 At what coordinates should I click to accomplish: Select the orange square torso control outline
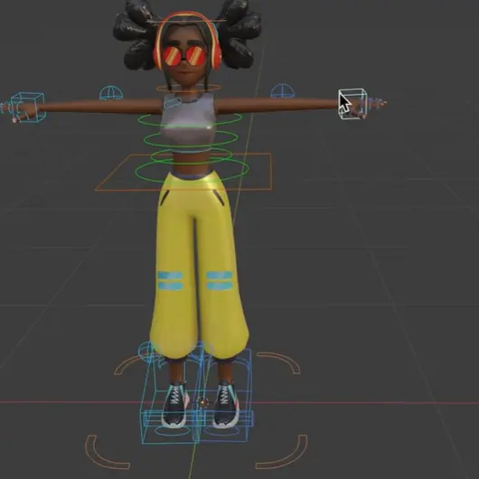tap(183, 172)
